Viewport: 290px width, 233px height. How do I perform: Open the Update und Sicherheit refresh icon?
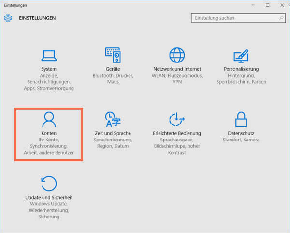pyautogui.click(x=49, y=184)
